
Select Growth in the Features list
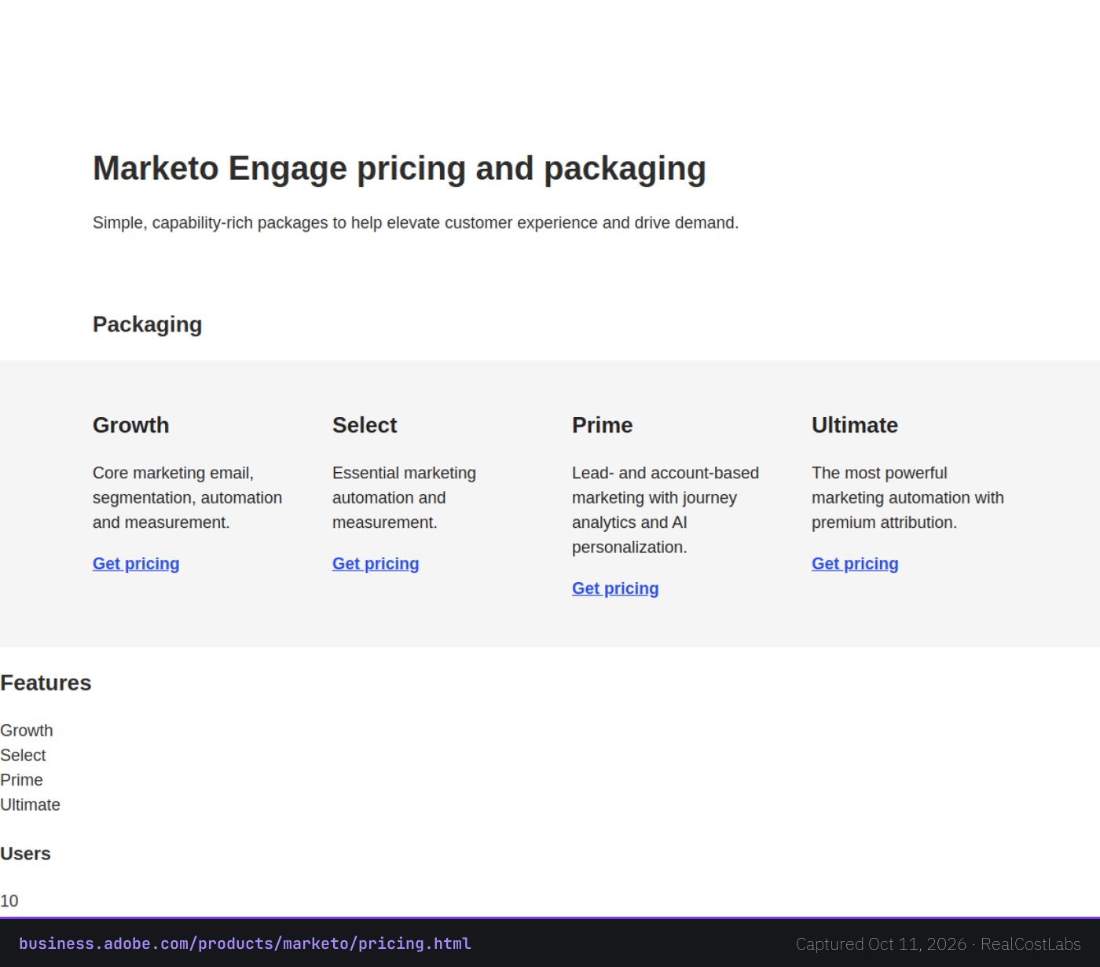coord(27,731)
